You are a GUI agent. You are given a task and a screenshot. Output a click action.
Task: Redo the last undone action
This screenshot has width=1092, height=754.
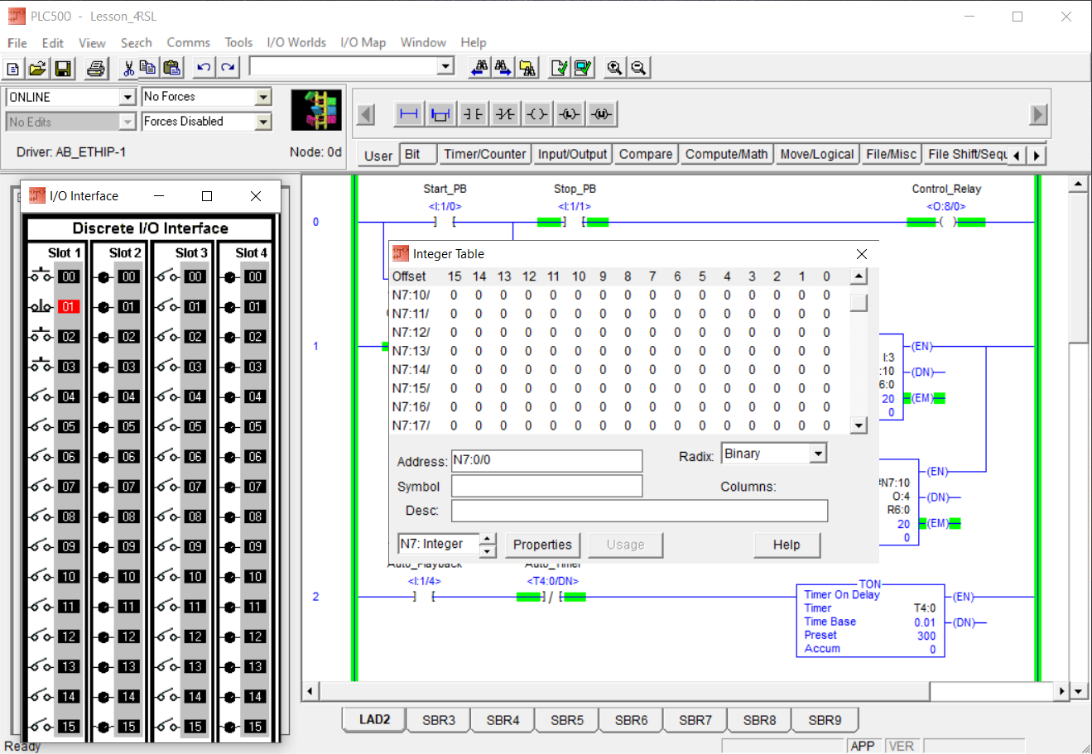(x=229, y=68)
